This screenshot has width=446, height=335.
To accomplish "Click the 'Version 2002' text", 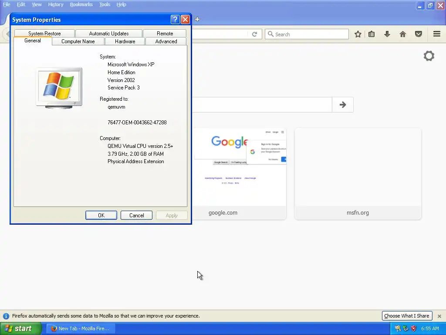I will pyautogui.click(x=121, y=80).
